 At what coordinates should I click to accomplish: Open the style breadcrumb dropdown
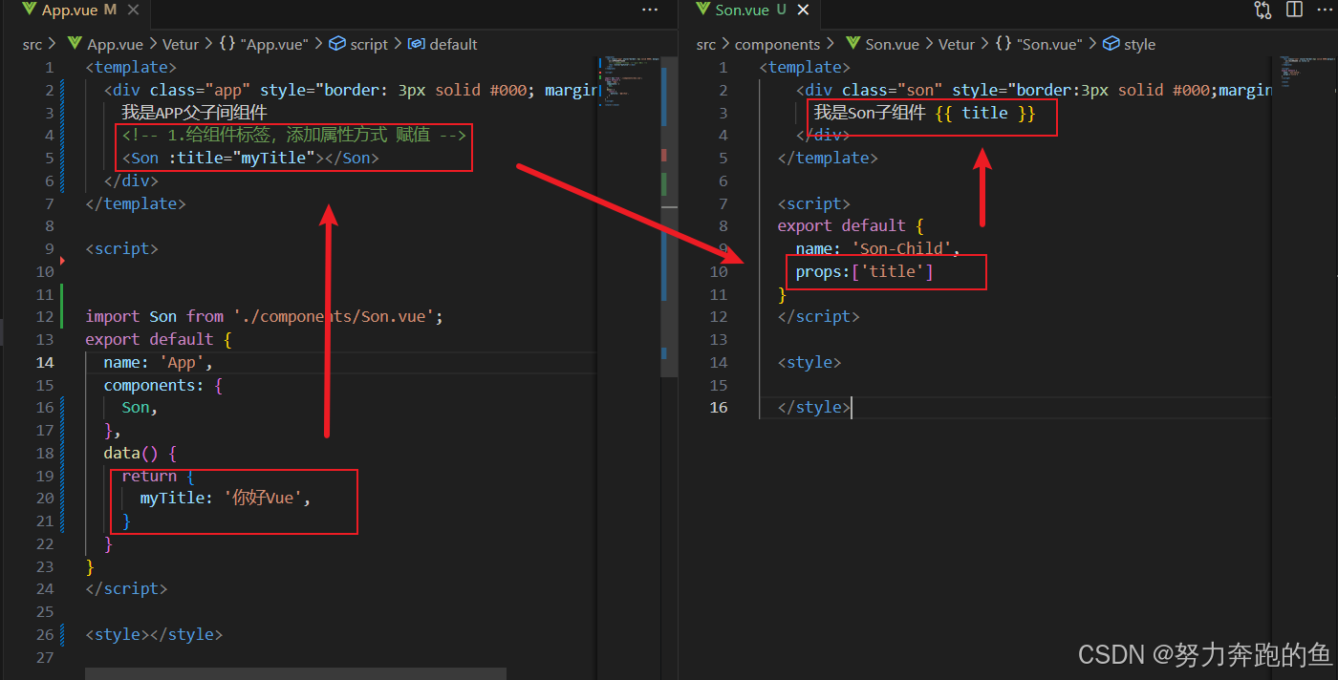click(x=1139, y=44)
